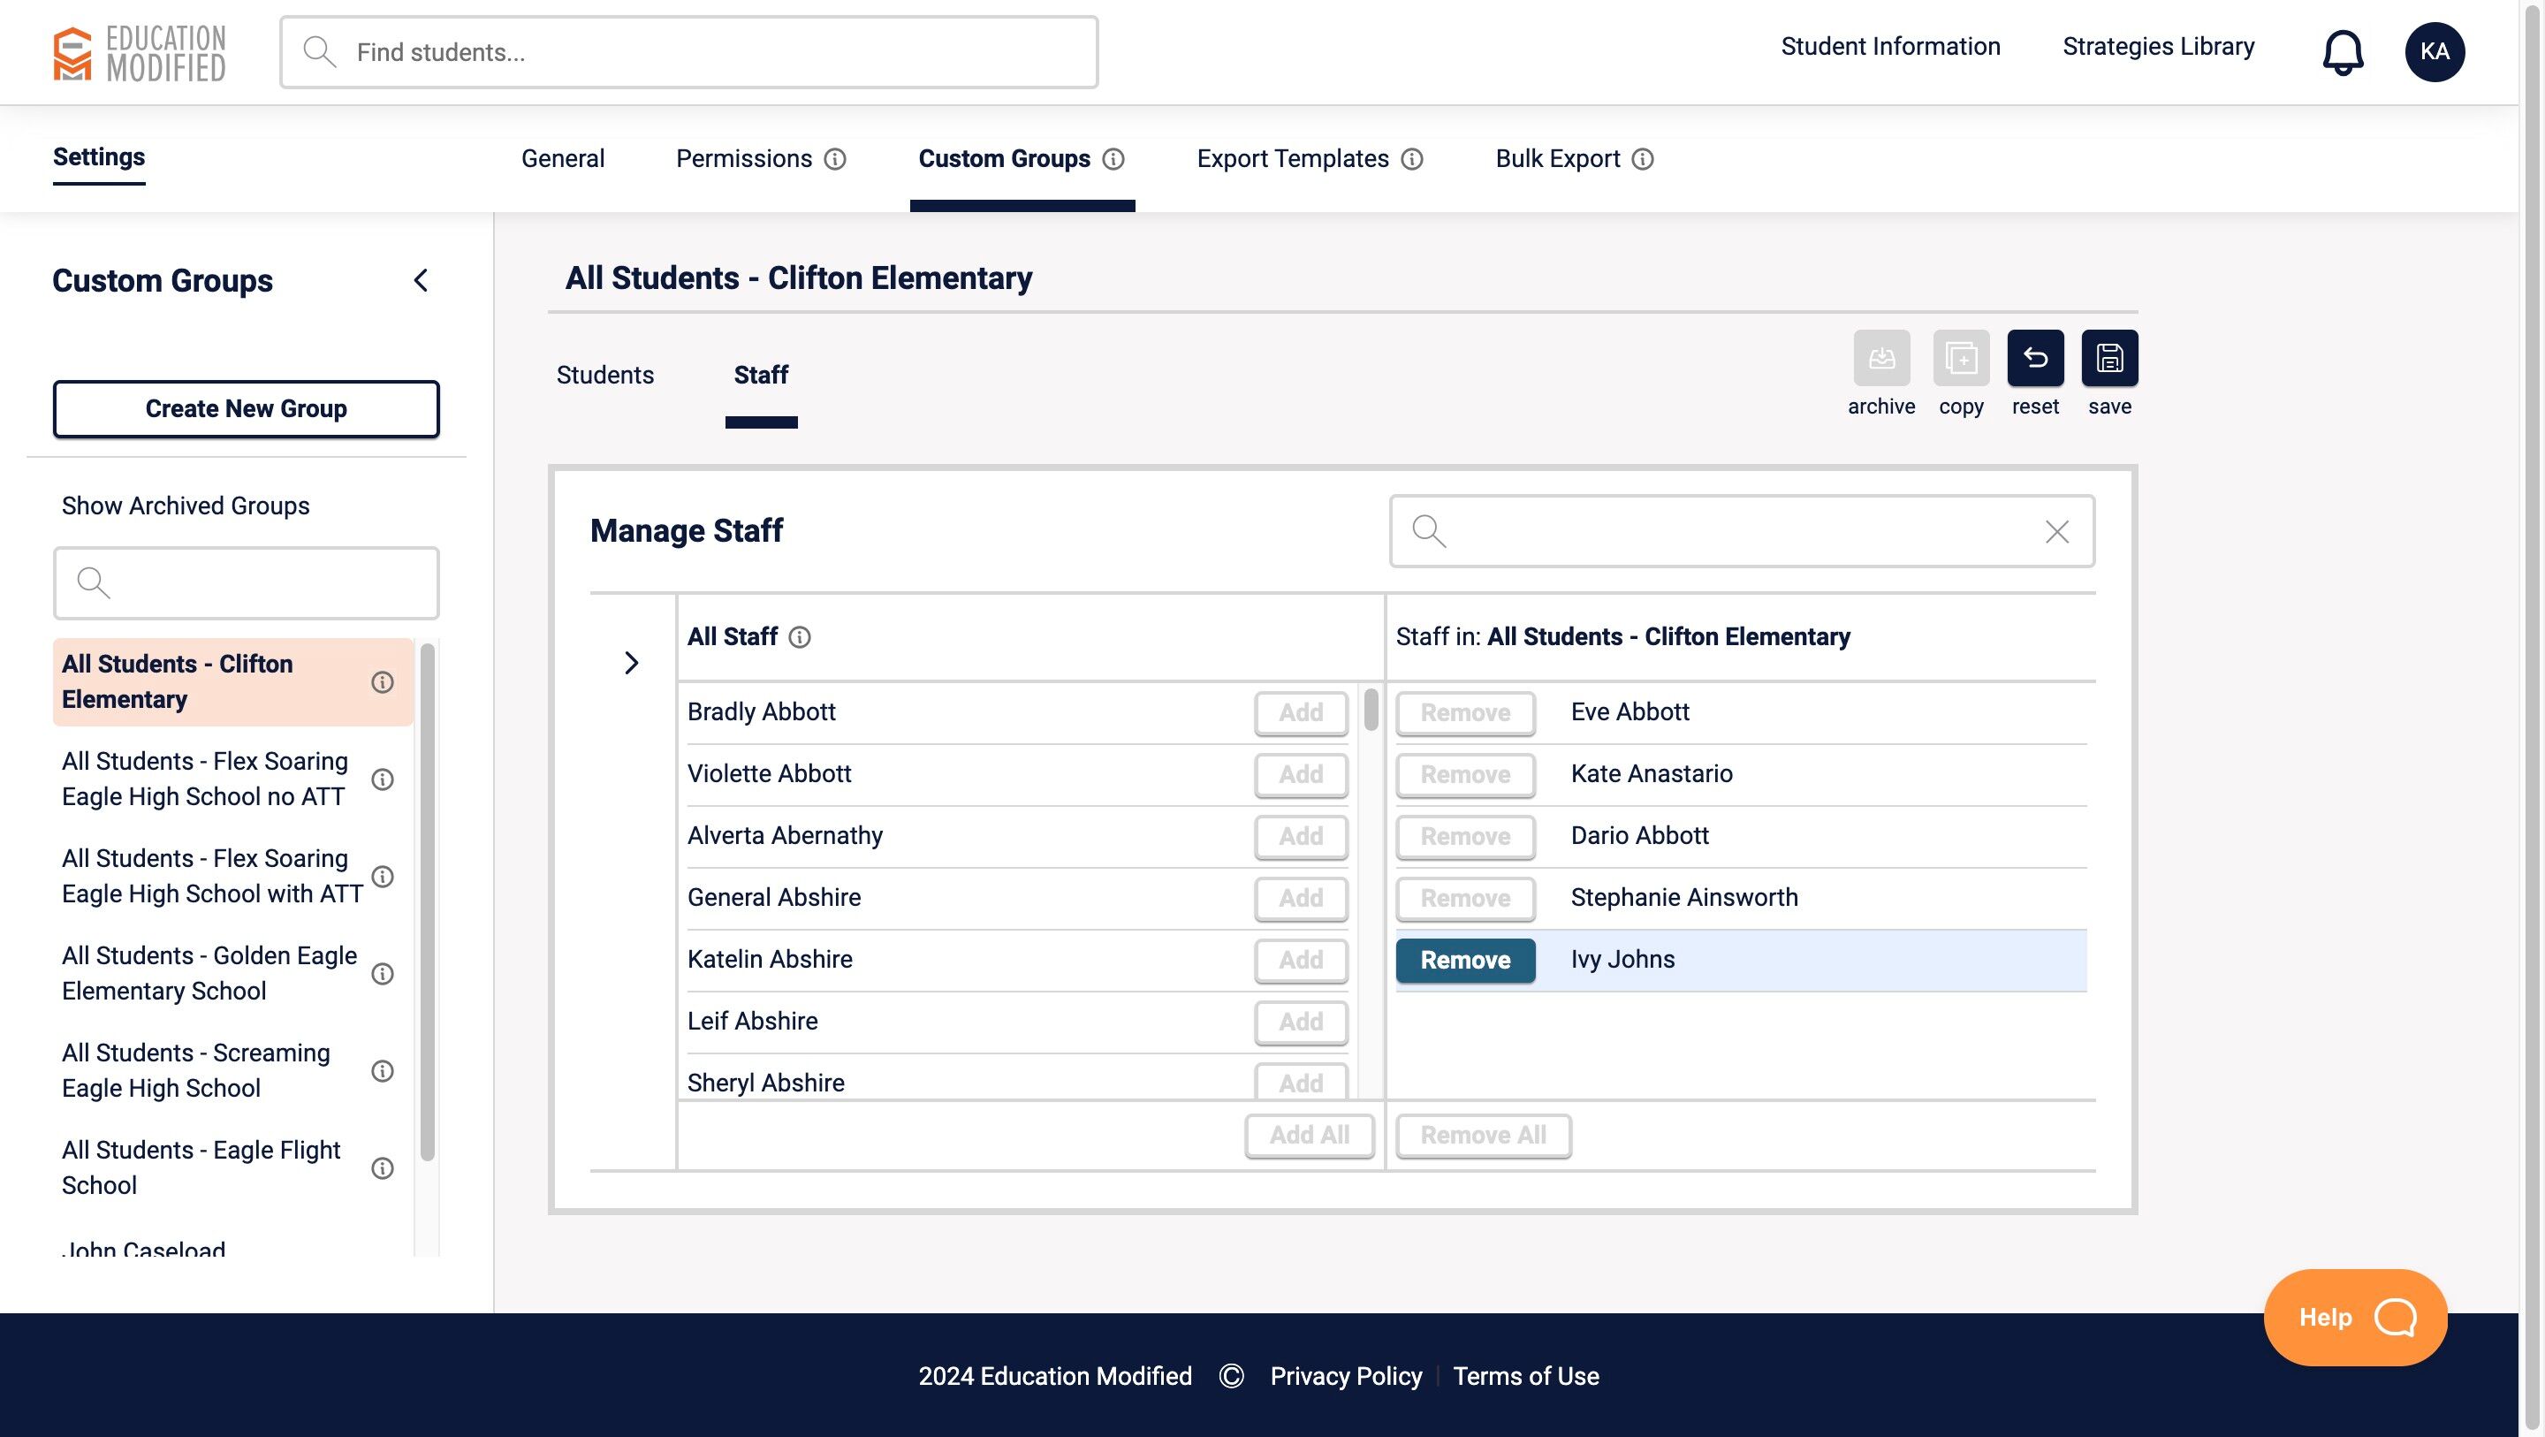Click the save group icon
This screenshot has height=1437, width=2545.
click(2108, 358)
